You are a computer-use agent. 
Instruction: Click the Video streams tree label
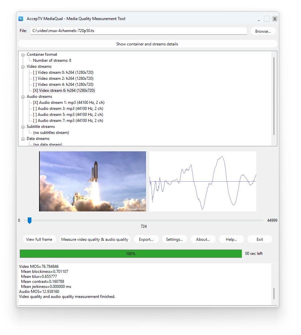(39, 66)
